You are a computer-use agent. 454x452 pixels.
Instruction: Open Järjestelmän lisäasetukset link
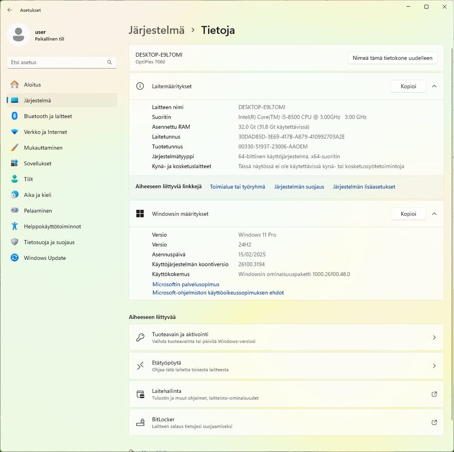[364, 187]
